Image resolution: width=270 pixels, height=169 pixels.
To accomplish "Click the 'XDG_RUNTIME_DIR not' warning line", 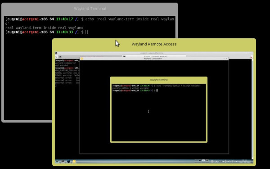I will coord(67,71).
